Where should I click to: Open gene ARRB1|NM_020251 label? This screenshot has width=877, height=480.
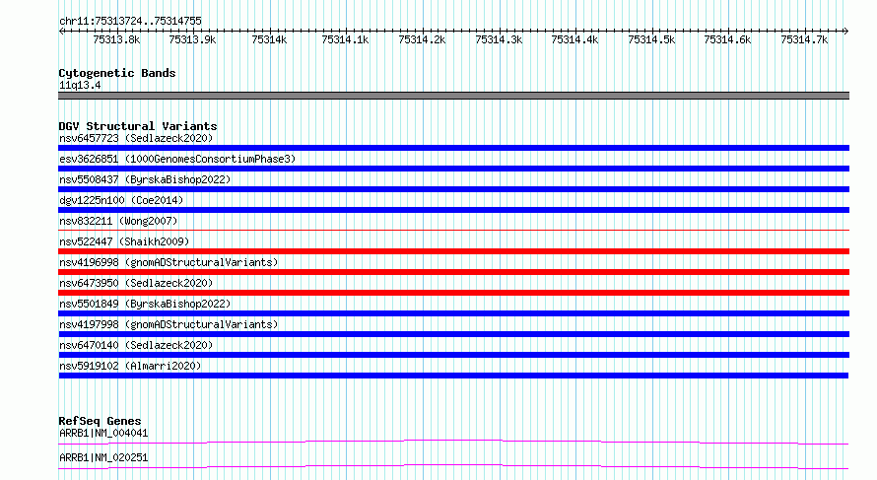point(103,457)
